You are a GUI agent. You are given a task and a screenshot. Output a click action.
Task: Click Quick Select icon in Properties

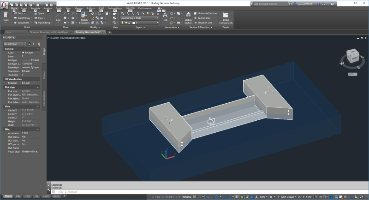click(38, 44)
